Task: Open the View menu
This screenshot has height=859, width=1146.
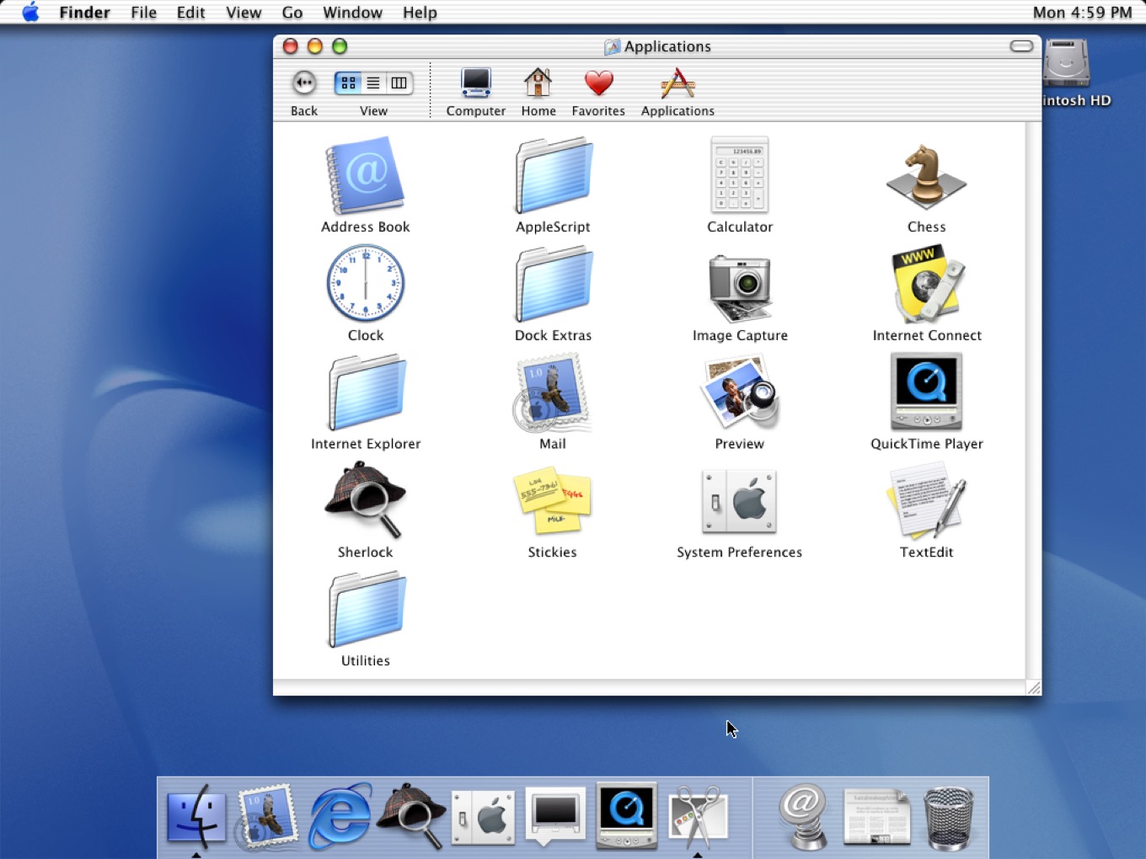Action: [243, 13]
